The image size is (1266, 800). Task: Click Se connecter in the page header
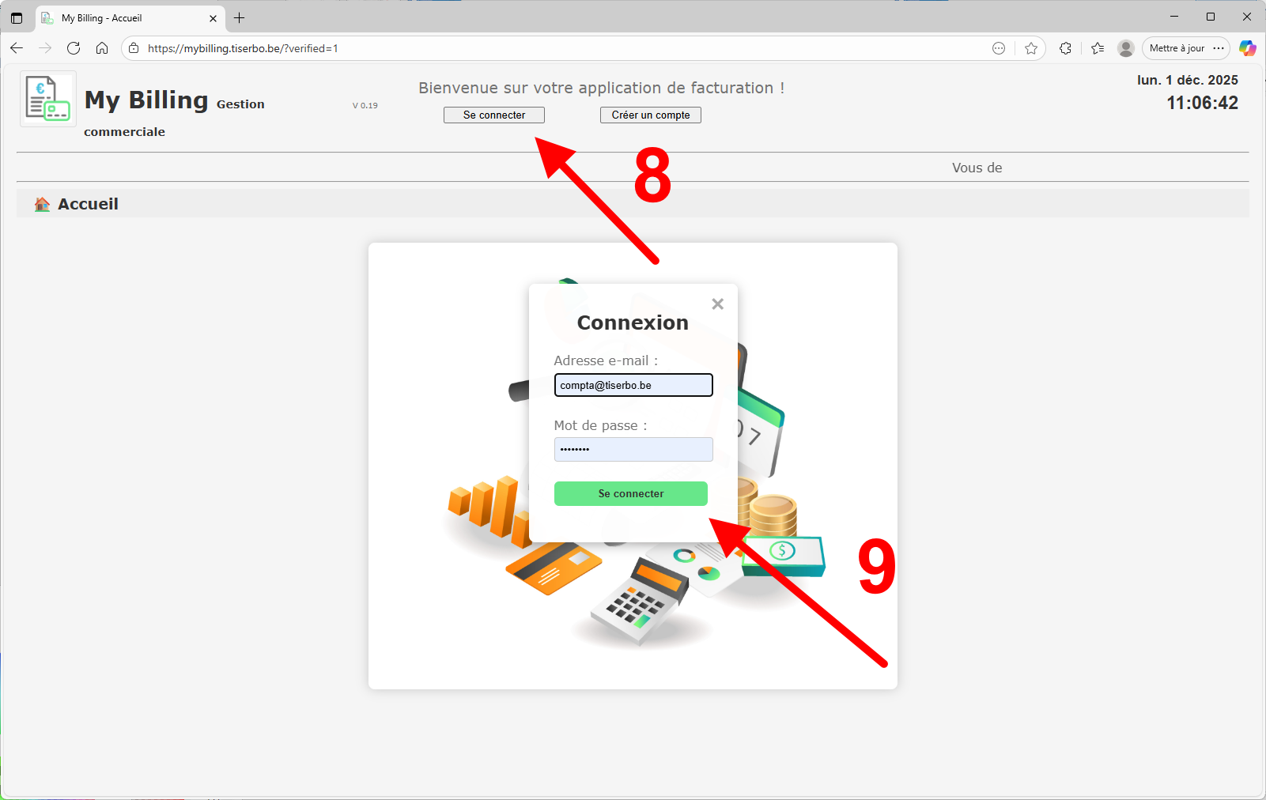click(493, 115)
